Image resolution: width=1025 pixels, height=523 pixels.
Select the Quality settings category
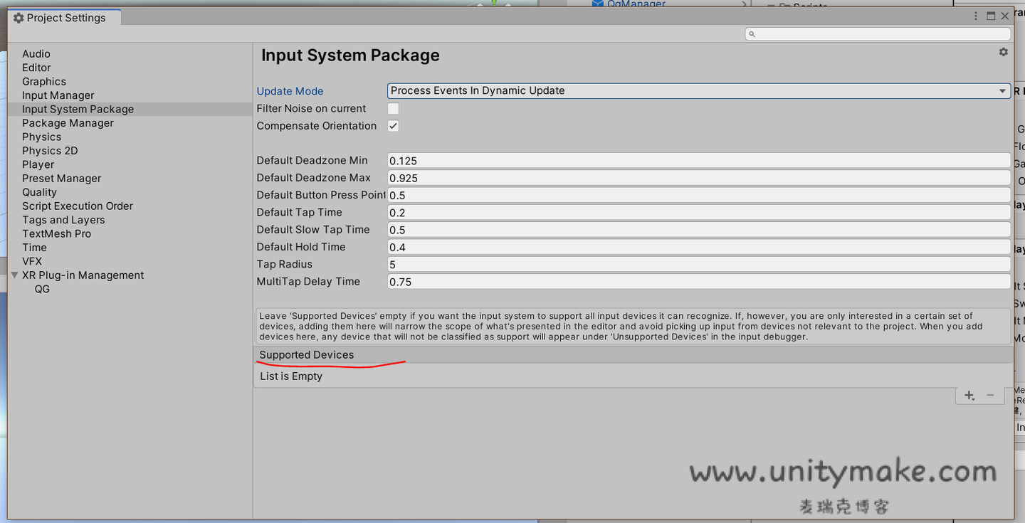39,191
